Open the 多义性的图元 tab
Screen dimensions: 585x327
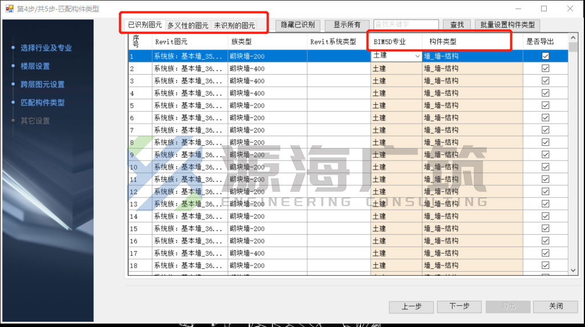(188, 26)
